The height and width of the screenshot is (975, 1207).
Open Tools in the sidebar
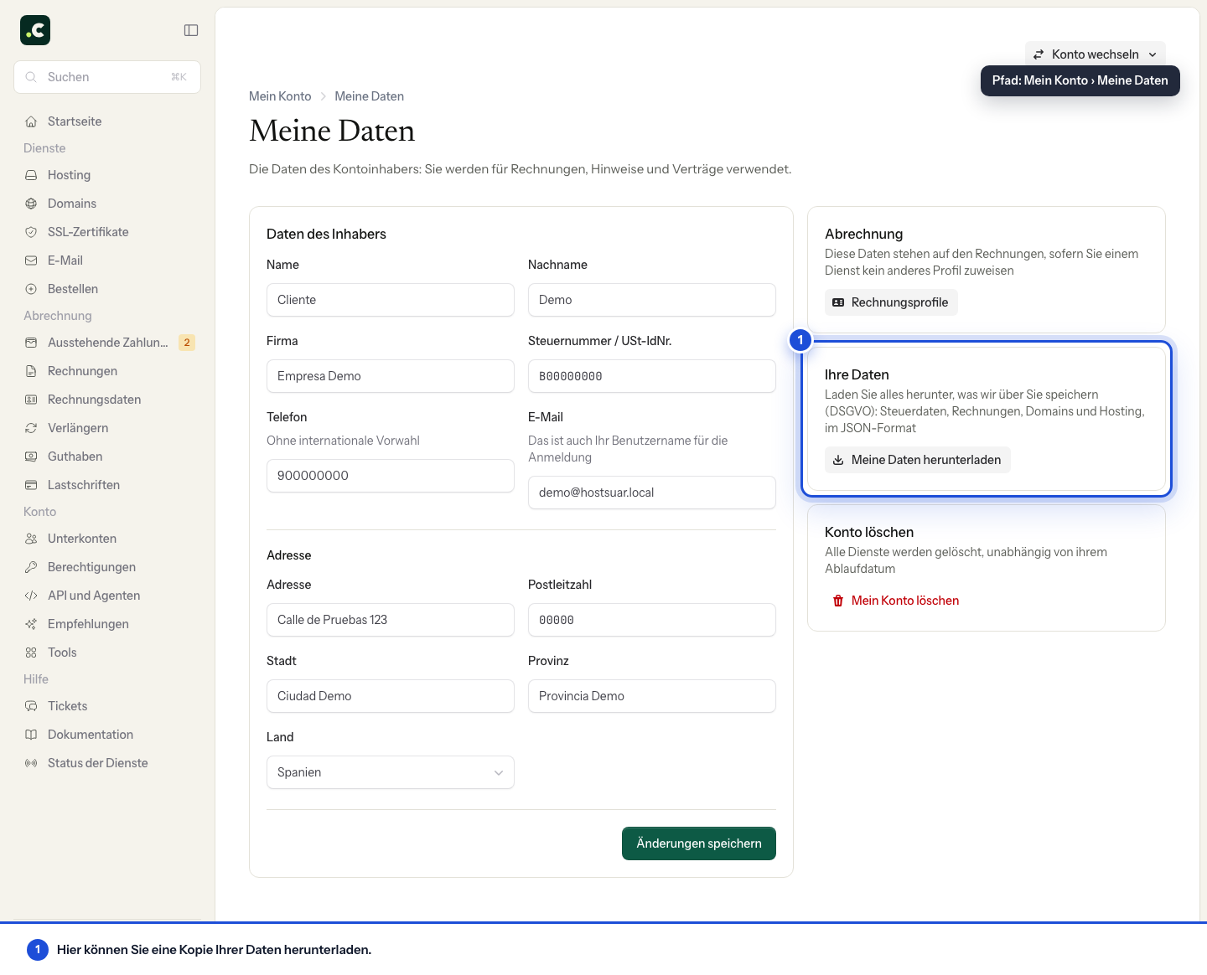coord(107,653)
